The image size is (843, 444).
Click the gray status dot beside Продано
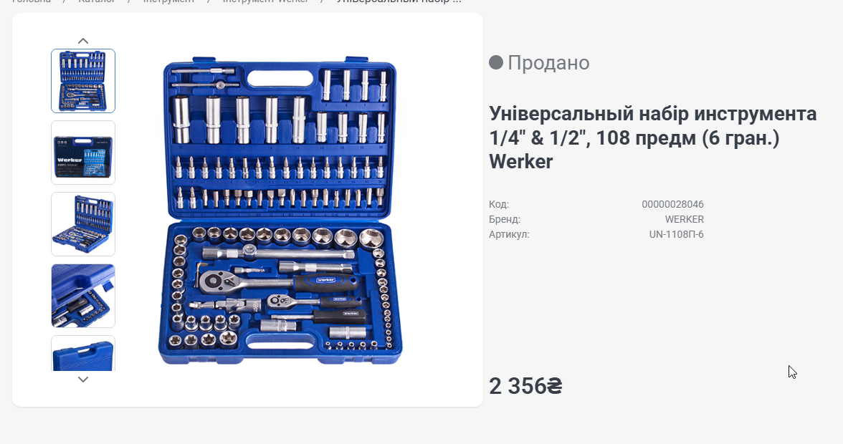(496, 62)
